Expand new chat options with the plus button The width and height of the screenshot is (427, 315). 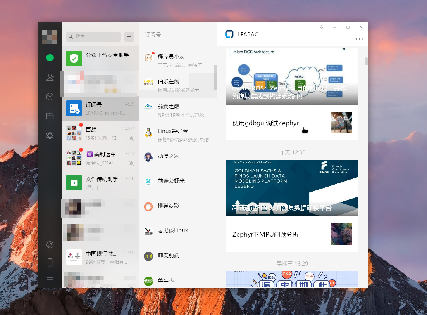point(129,36)
